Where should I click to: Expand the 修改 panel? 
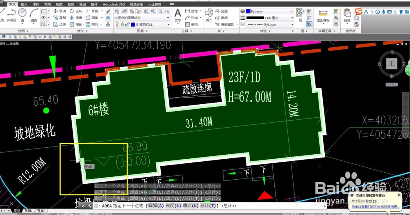[x=82, y=31]
